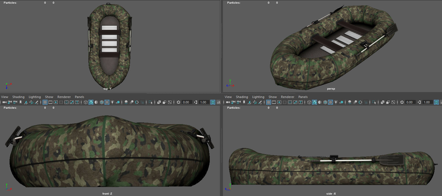
Task: Open Renderer menu of front view panel
Action: click(x=64, y=97)
